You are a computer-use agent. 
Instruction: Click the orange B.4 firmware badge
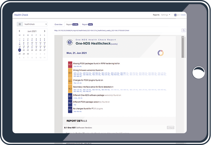click(70, 73)
